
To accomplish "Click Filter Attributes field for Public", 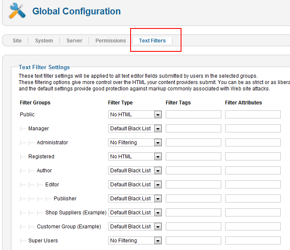I will coord(253,115).
